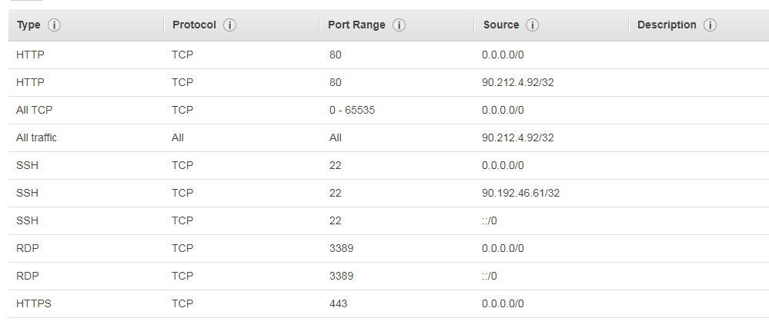Click the info icon next to Type
The width and height of the screenshot is (769, 328).
tap(54, 25)
